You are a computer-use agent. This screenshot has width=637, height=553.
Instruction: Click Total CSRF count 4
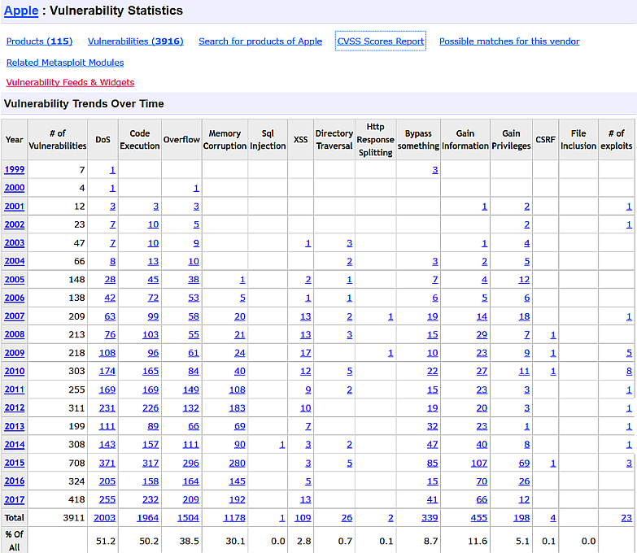553,518
